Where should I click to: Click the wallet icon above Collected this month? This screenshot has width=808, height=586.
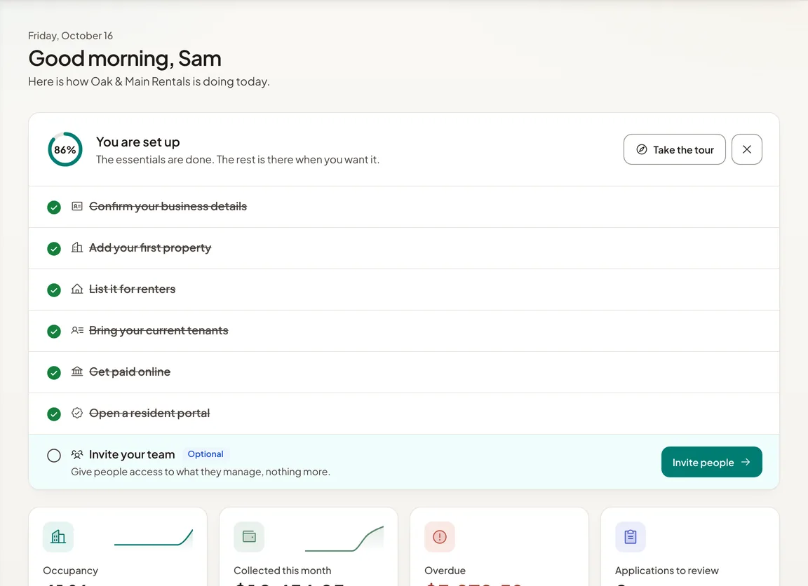249,536
